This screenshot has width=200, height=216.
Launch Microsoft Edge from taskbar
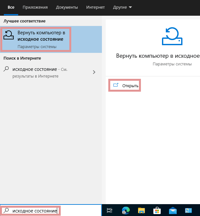point(126,210)
